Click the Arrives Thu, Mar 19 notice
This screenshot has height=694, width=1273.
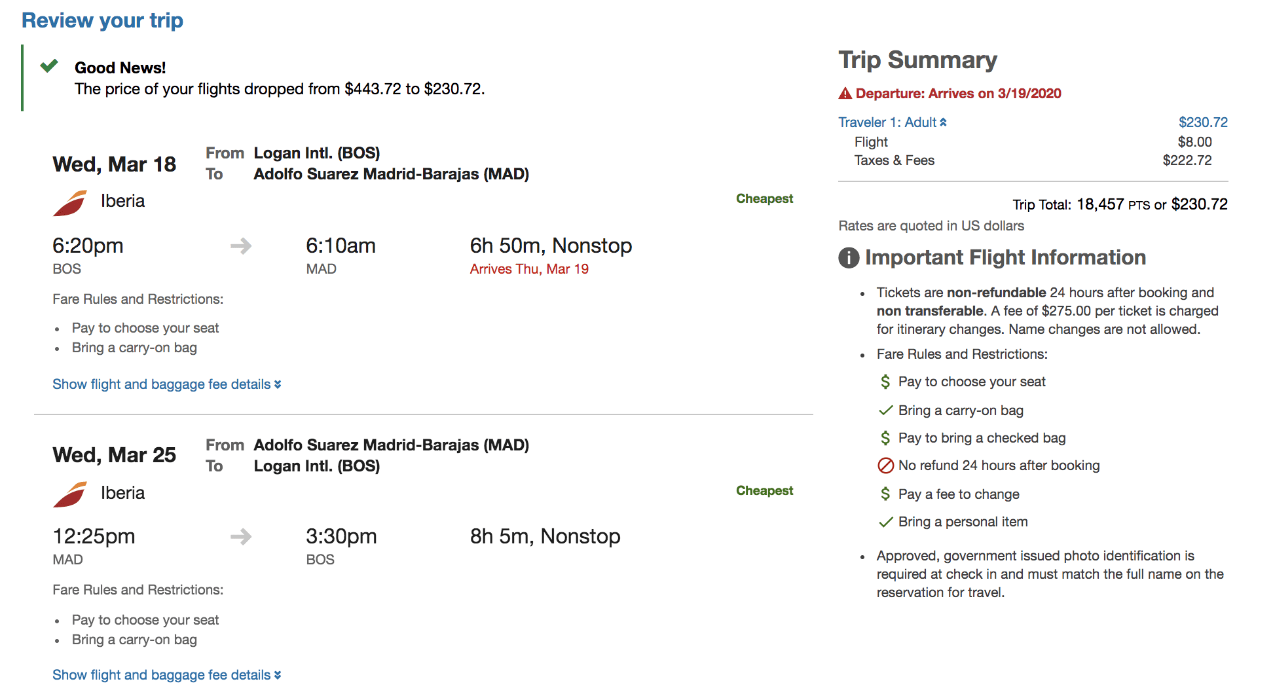pyautogui.click(x=529, y=269)
